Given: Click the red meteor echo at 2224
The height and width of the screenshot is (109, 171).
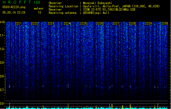Looking at the screenshot, I should coord(68,86).
